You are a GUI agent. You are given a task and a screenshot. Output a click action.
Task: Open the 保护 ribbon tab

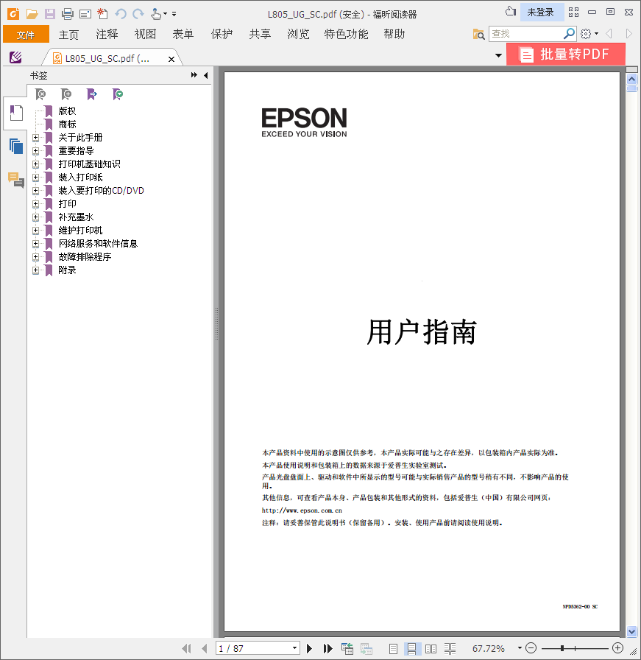[222, 34]
